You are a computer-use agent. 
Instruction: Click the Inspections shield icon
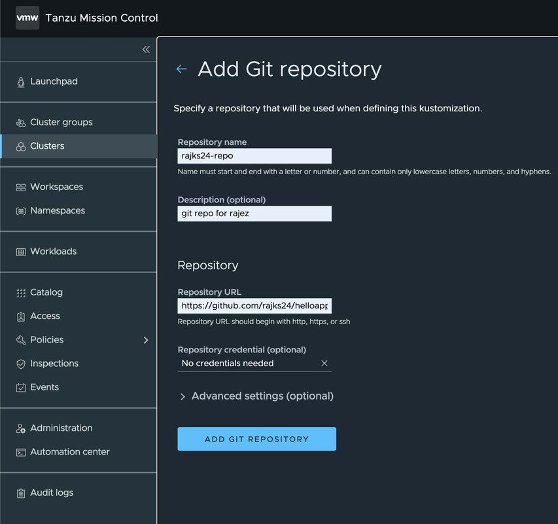[20, 364]
